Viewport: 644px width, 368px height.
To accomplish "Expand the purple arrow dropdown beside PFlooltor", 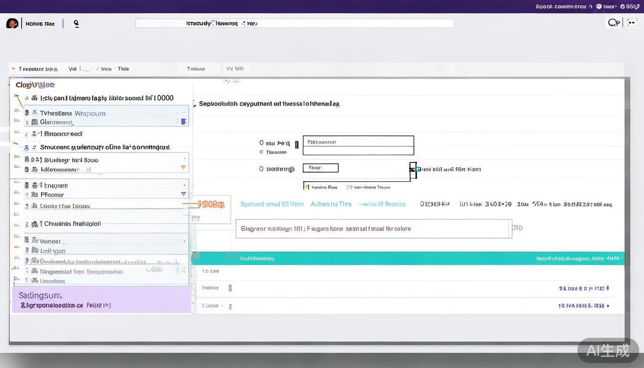I will pos(183,194).
